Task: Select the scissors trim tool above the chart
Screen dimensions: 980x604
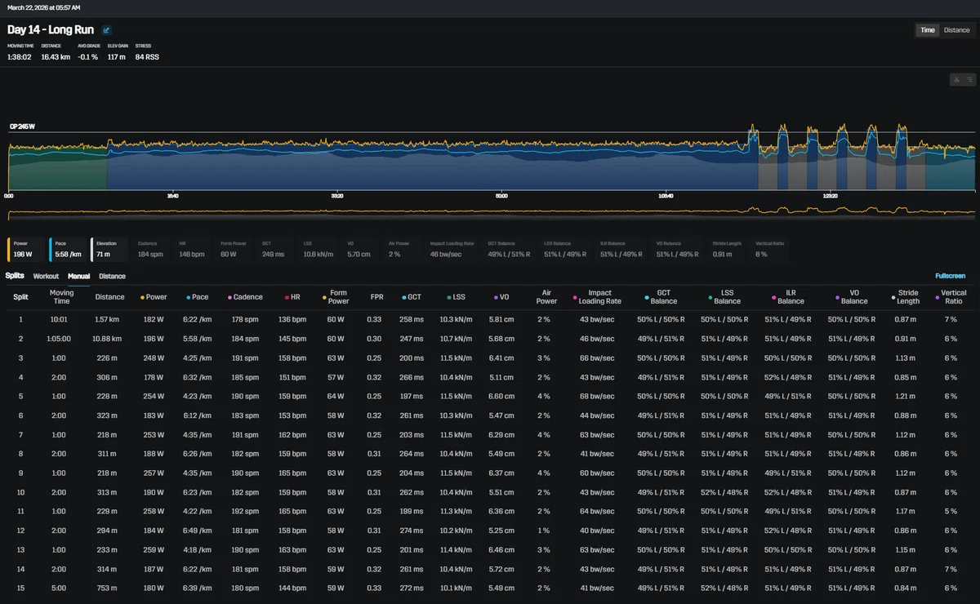Action: click(957, 80)
